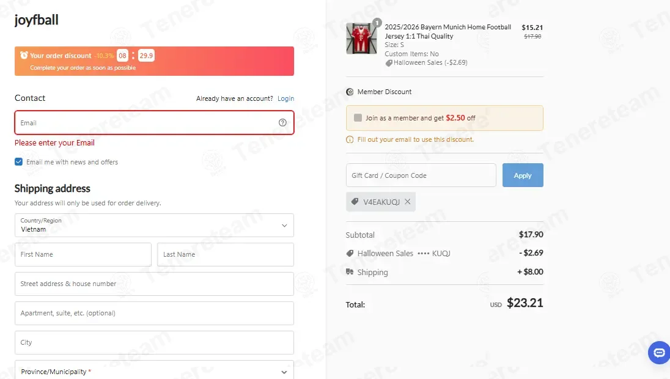Screen dimensions: 670x379
Task: Focus the Email input field
Action: (154, 123)
